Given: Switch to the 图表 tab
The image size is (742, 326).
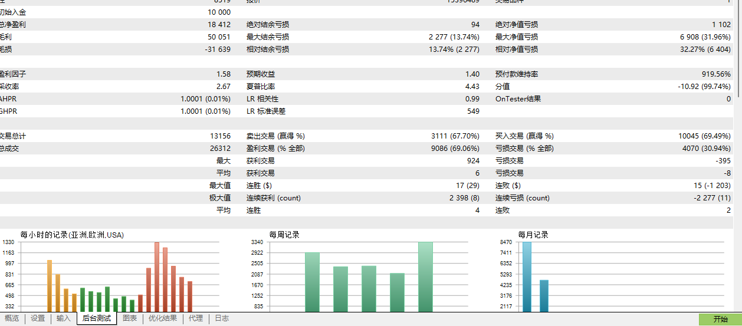Looking at the screenshot, I should pyautogui.click(x=130, y=318).
